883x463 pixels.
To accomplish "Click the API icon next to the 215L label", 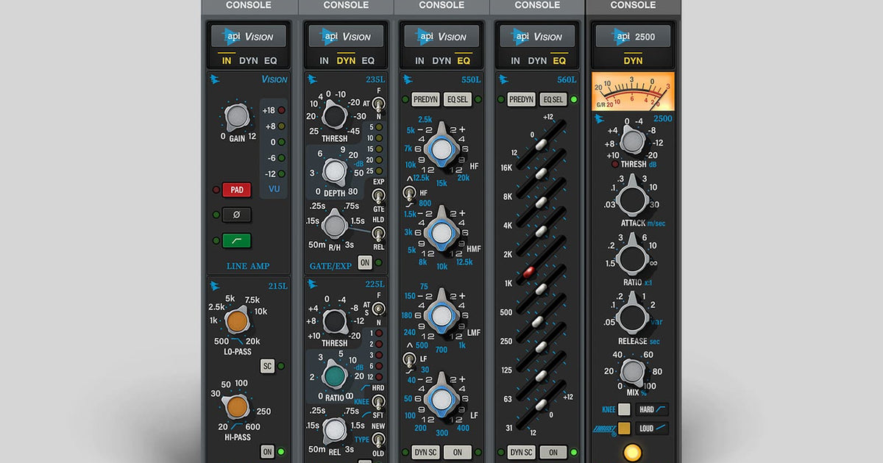I will 216,286.
